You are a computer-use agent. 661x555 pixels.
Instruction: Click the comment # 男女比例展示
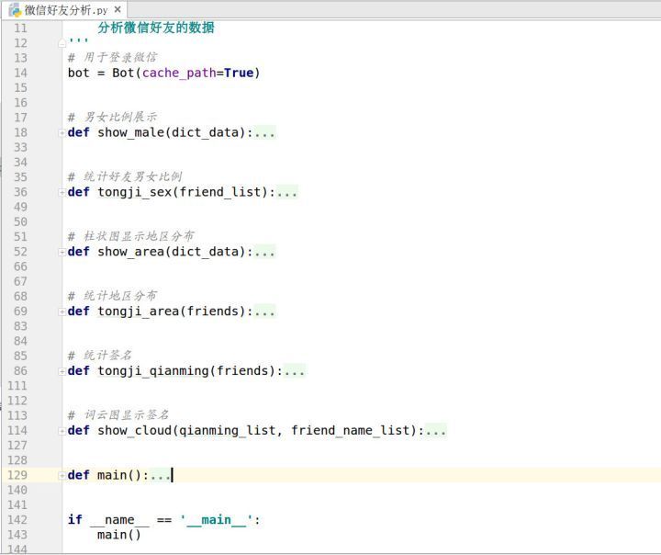tap(112, 117)
